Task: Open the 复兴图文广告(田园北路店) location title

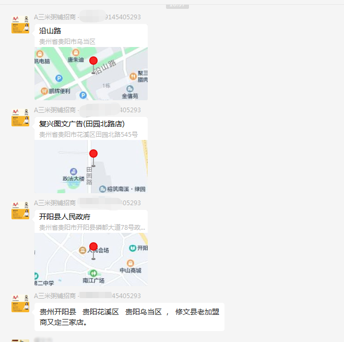Action: [82, 124]
